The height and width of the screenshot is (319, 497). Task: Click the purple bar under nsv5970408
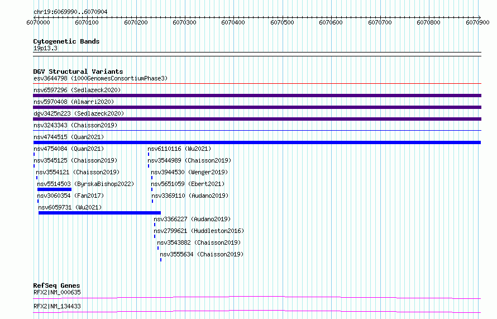pos(257,107)
